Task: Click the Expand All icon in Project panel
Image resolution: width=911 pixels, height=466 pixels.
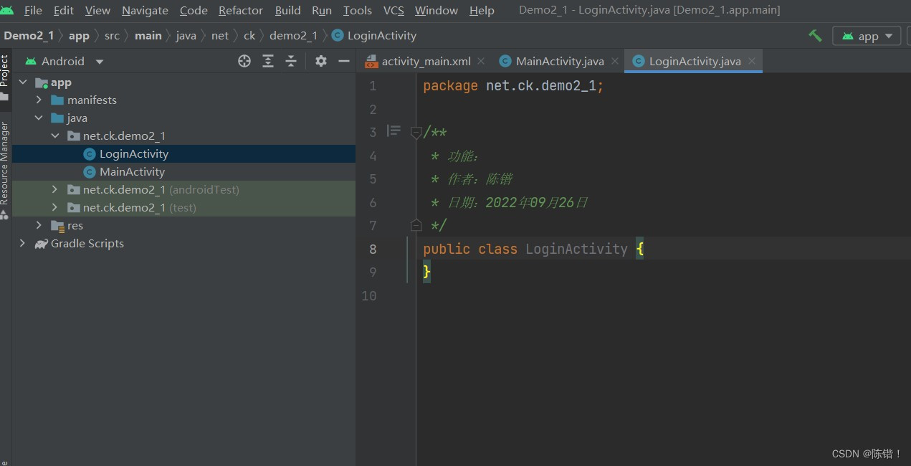Action: coord(268,61)
